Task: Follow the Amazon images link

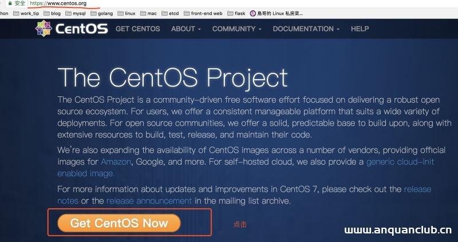Action: click(116, 162)
